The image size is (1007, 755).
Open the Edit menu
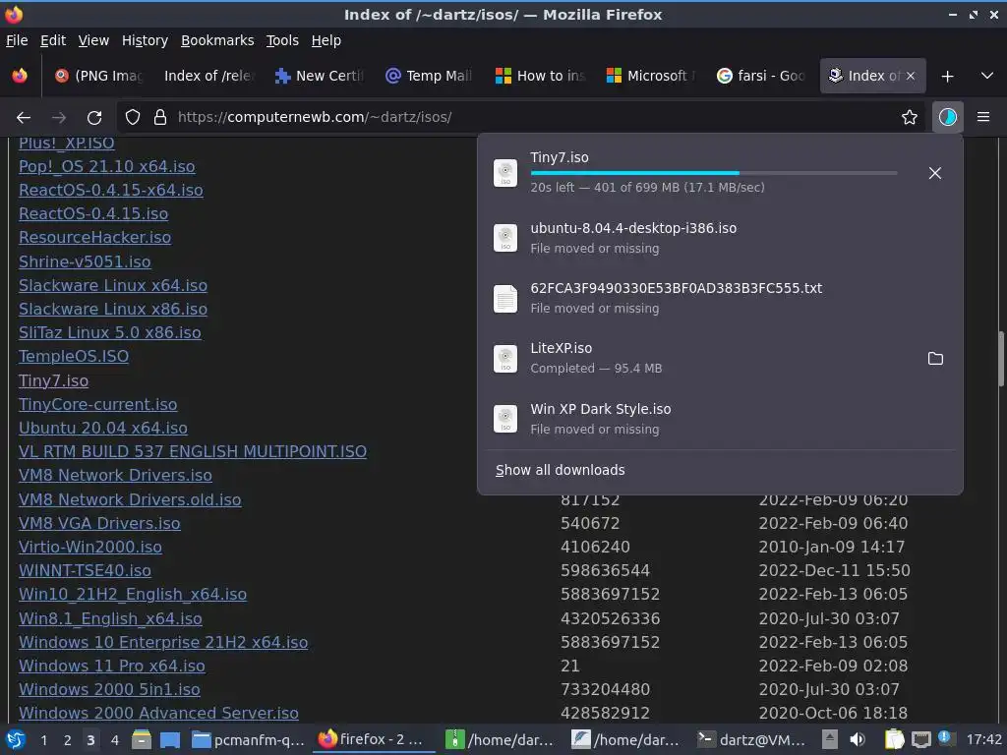(x=53, y=40)
